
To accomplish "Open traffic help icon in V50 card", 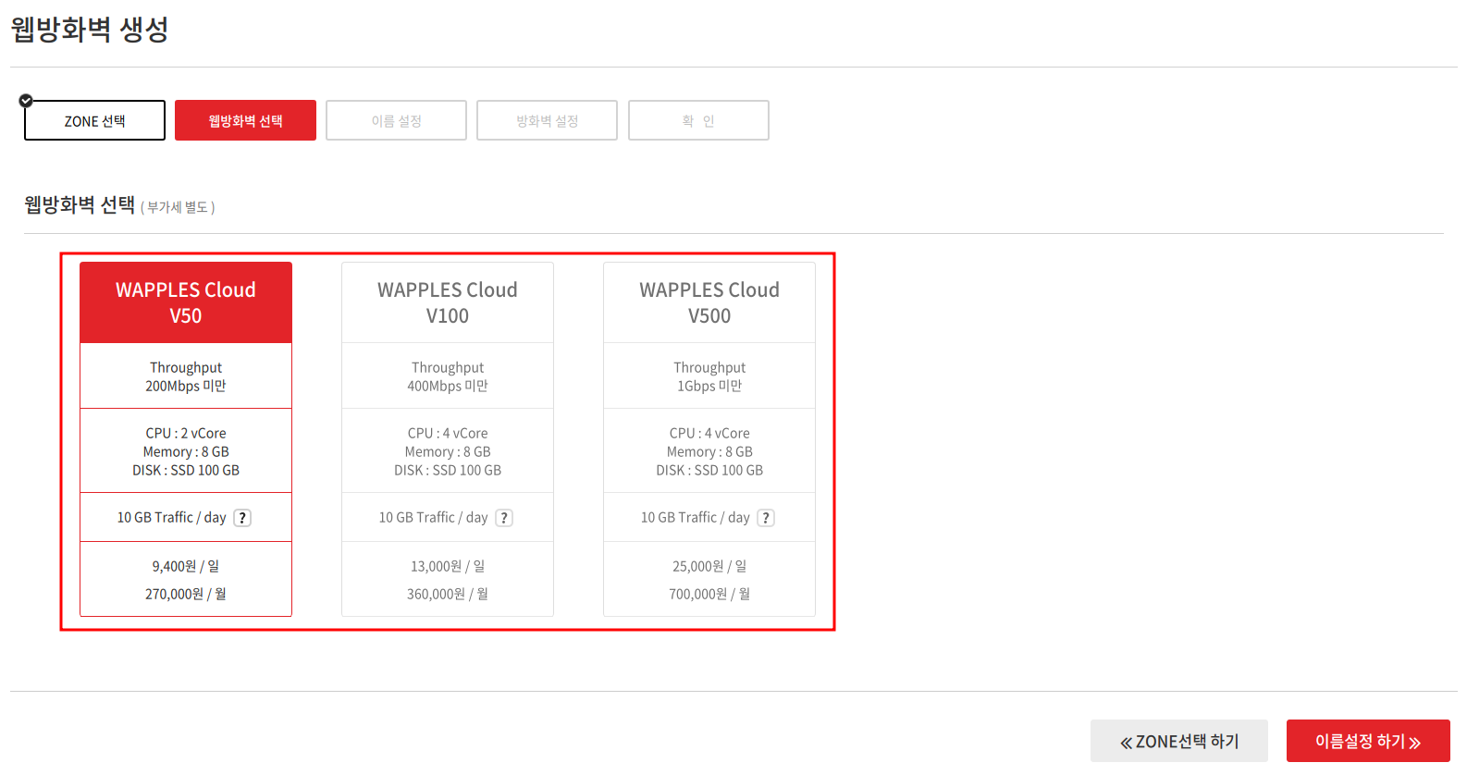I will pyautogui.click(x=242, y=518).
